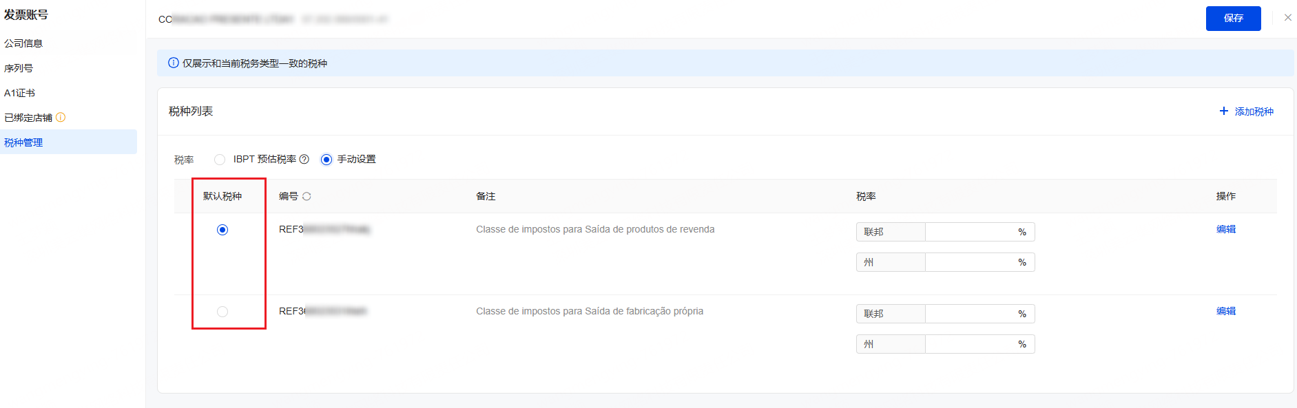The image size is (1297, 408).
Task: Select the 手动设置 radio button
Action: (326, 160)
